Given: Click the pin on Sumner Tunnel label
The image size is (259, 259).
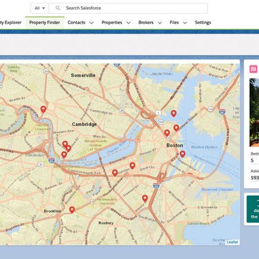Looking at the screenshot, I should 176,128.
